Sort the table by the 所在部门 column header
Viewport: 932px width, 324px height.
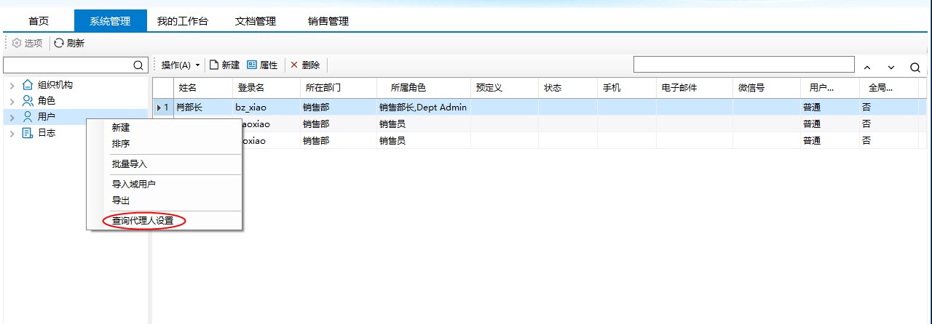tap(321, 88)
